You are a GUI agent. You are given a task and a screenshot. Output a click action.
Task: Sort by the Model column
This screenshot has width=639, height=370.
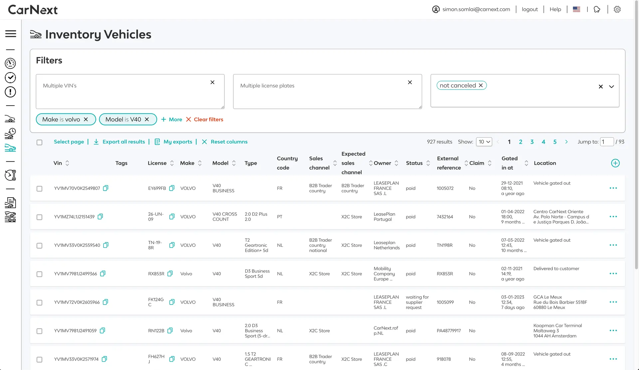coord(234,163)
